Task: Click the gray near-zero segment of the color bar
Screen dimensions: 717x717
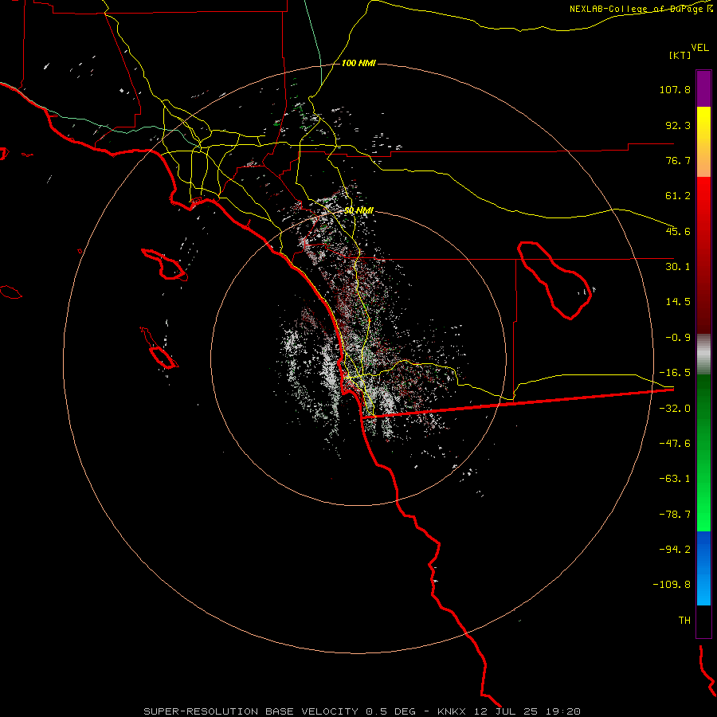Action: point(703,355)
